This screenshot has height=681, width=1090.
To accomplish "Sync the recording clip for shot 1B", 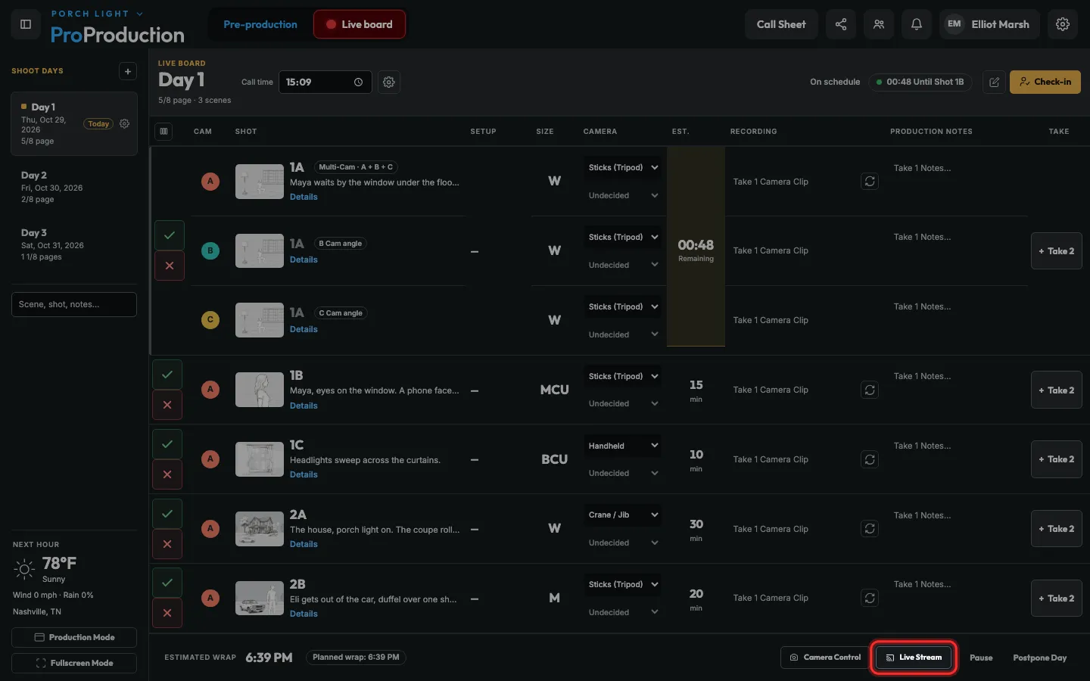I will [870, 390].
